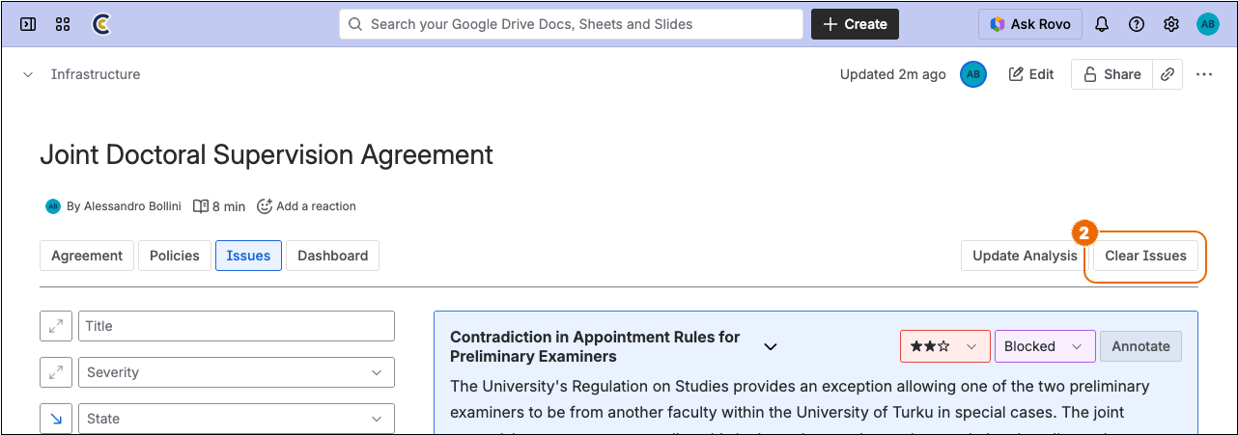Open the Severity filter dropdown
This screenshot has height=435, width=1238.
click(x=236, y=372)
